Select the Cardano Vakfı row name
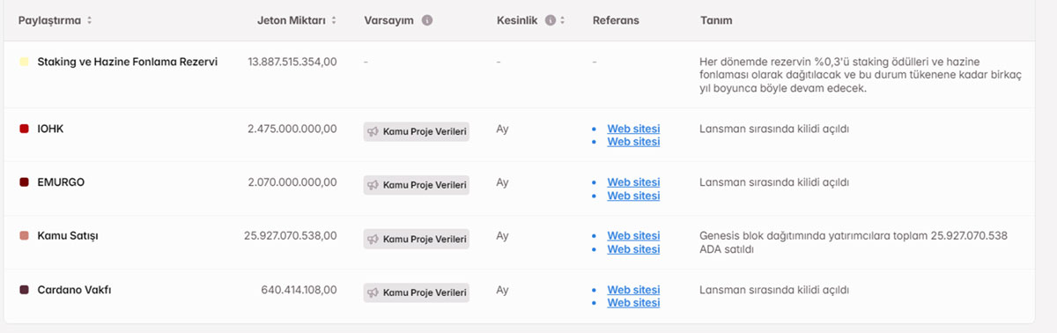The height and width of the screenshot is (333, 1057). coord(74,290)
